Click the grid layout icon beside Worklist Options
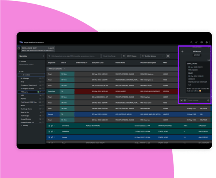 (x=168, y=56)
